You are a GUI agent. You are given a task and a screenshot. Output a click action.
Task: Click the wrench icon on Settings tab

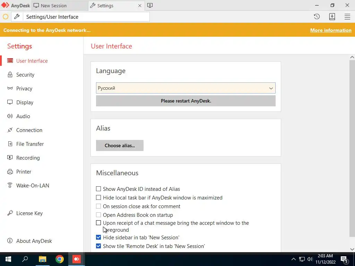point(93,6)
